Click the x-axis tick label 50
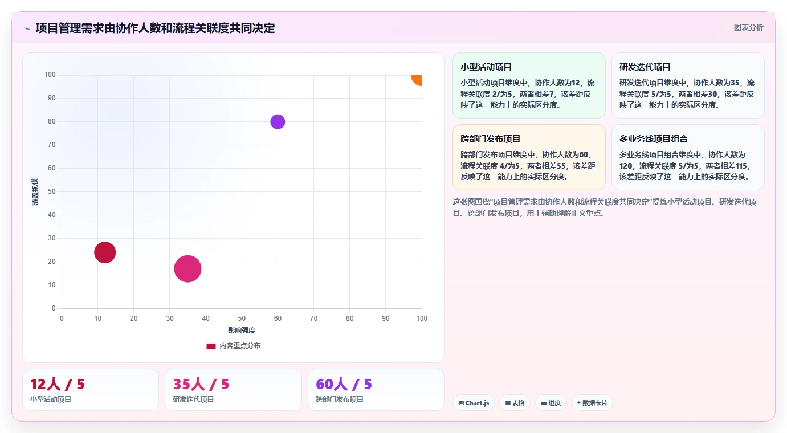This screenshot has width=787, height=433. pos(242,318)
